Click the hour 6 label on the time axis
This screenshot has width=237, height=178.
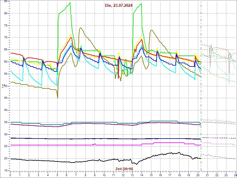coord(66,175)
